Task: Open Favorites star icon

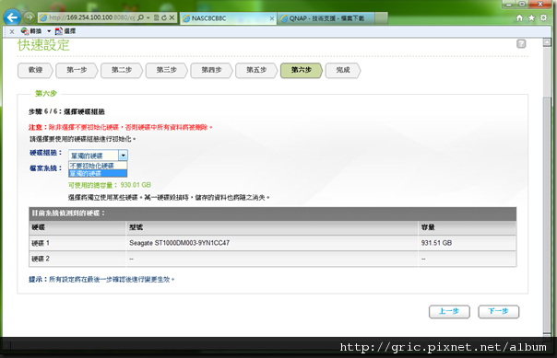Action: [531, 17]
